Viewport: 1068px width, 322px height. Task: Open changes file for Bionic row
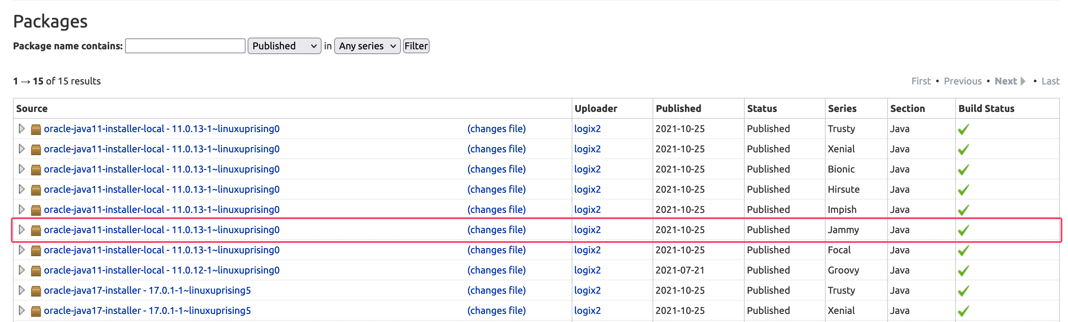(496, 169)
